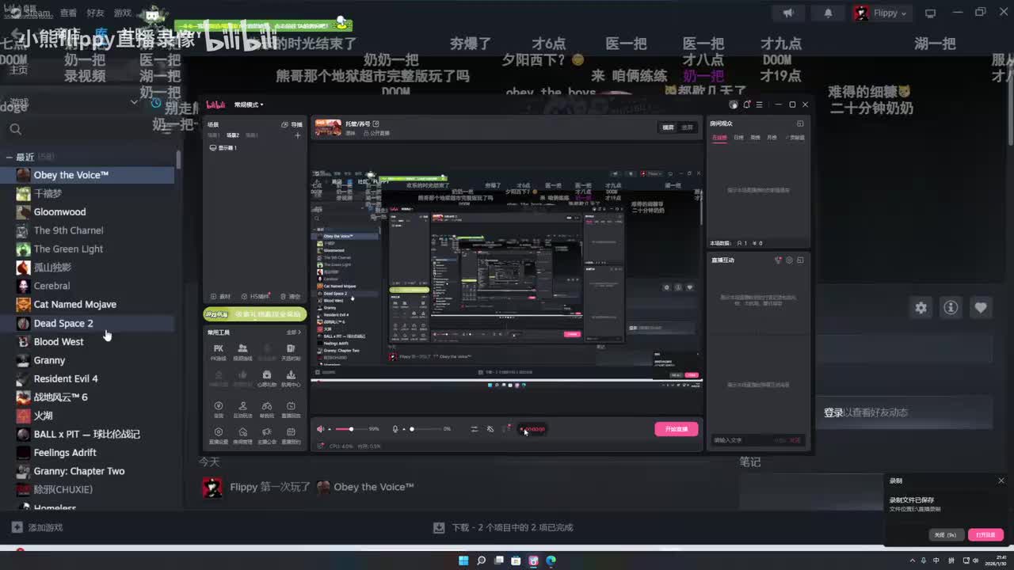Select Granny: Chapter Two entry
Screen dimensions: 1014x570
(87, 471)
